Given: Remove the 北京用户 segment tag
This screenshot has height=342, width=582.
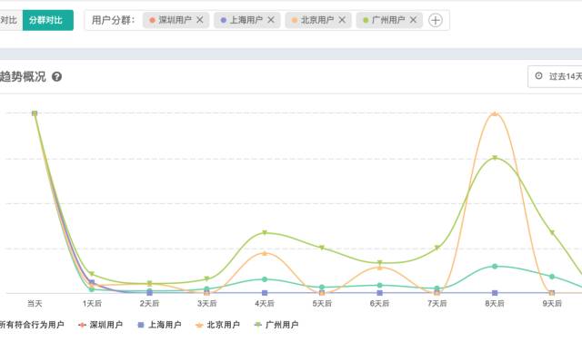Looking at the screenshot, I should (x=342, y=20).
